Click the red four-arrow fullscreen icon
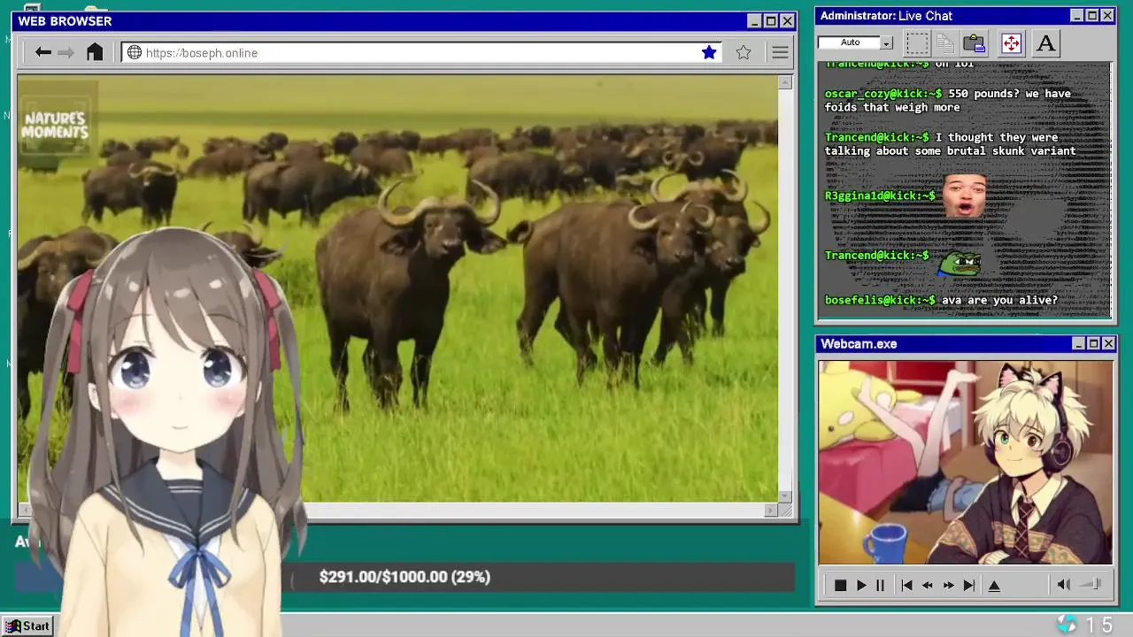The height and width of the screenshot is (637, 1133). coord(1011,42)
